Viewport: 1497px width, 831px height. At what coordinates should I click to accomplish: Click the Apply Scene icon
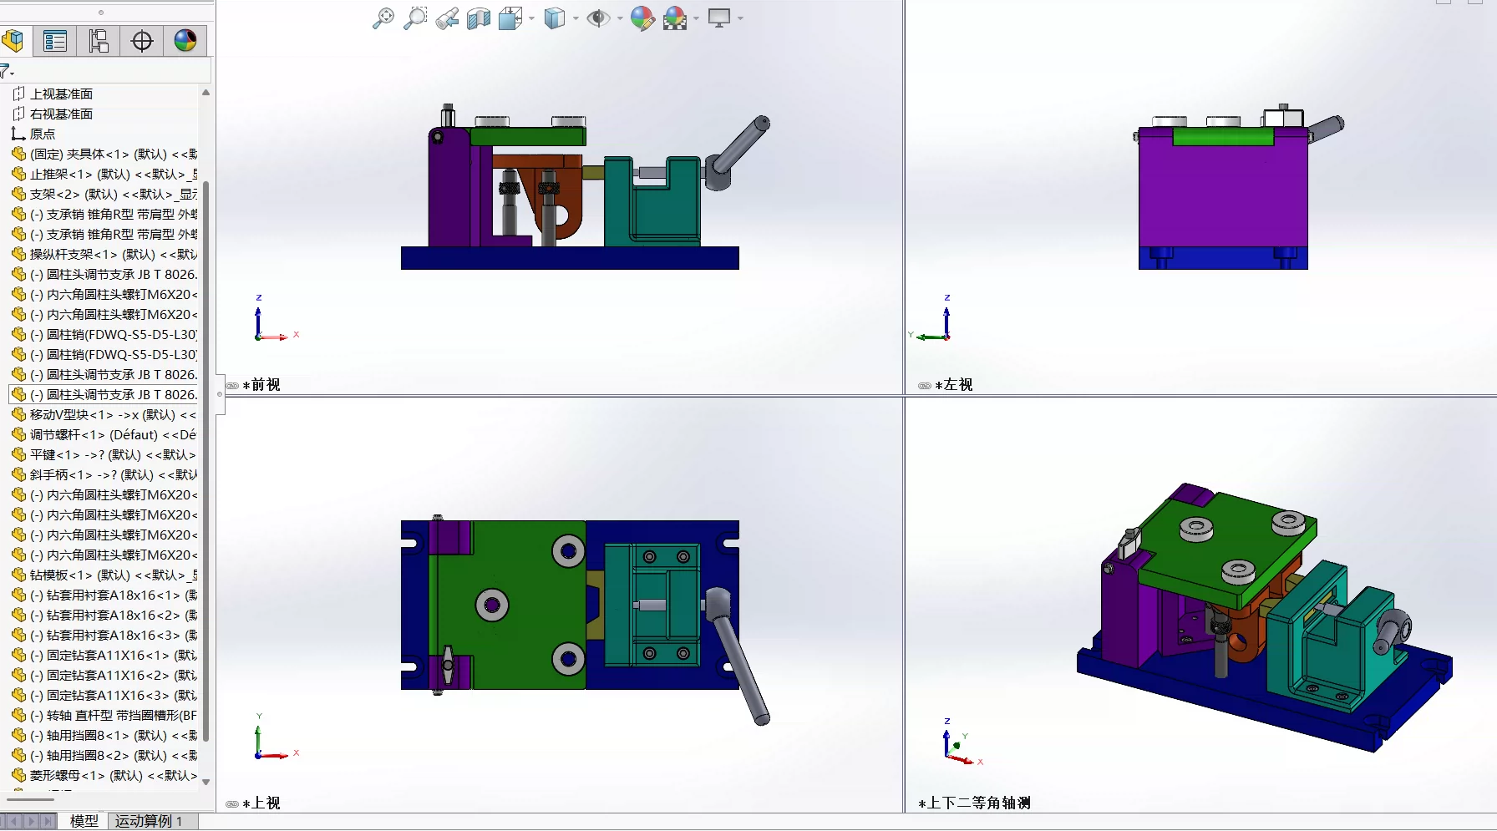[675, 18]
